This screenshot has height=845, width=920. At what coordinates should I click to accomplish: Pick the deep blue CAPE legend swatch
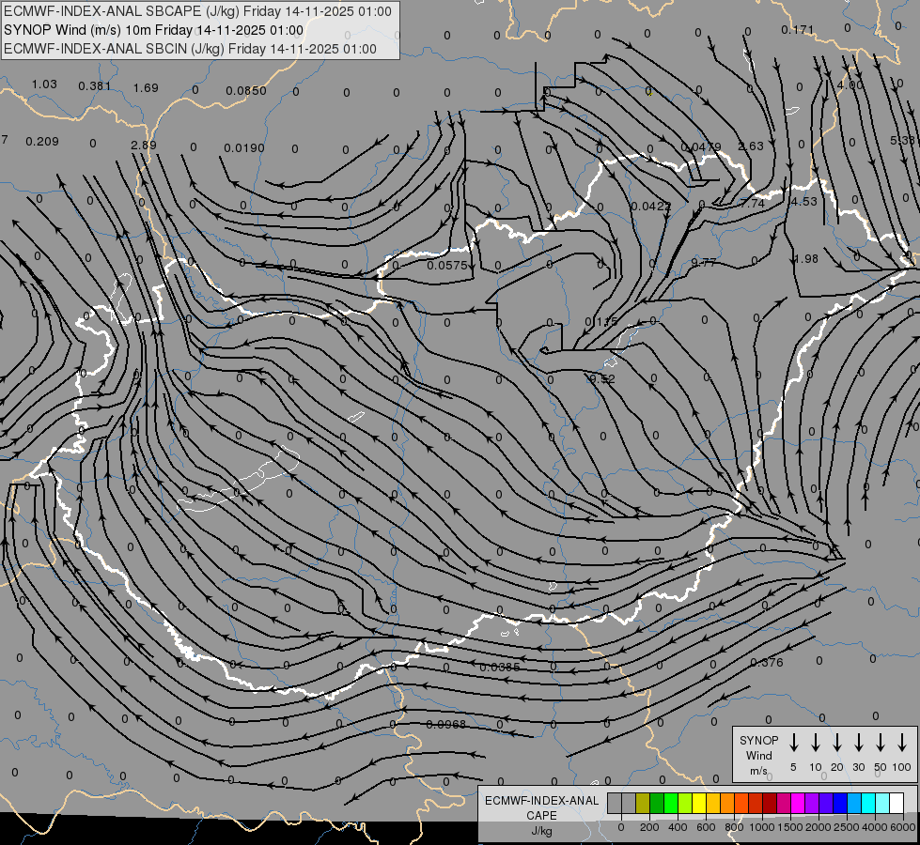[839, 803]
